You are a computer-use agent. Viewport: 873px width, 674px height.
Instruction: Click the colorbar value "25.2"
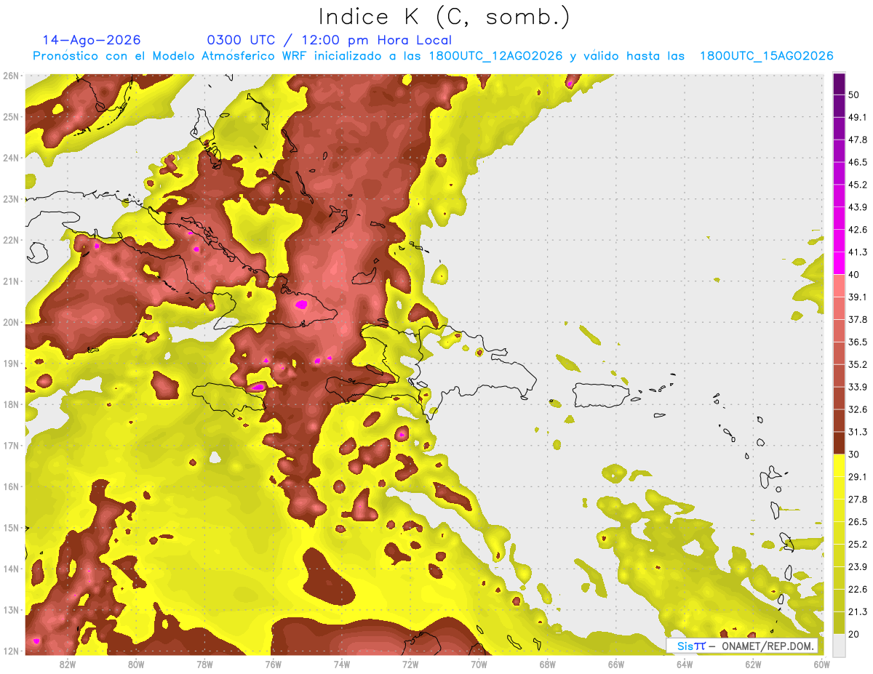point(858,545)
